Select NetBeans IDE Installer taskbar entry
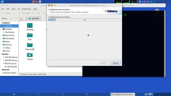 [123, 94]
